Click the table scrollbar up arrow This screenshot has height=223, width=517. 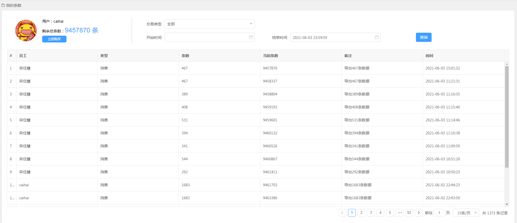(x=507, y=64)
